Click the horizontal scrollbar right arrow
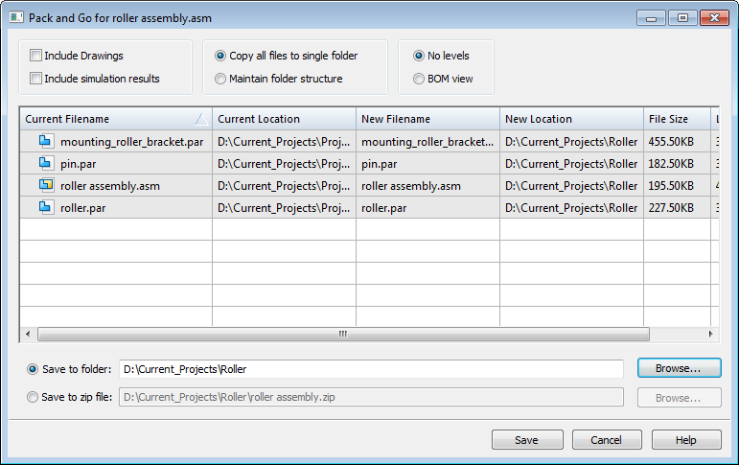This screenshot has width=739, height=465. click(710, 335)
